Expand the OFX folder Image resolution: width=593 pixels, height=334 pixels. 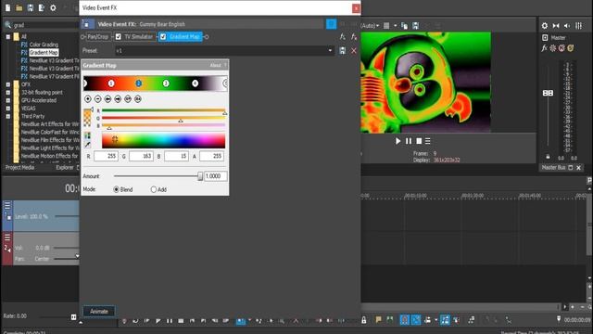click(x=8, y=84)
